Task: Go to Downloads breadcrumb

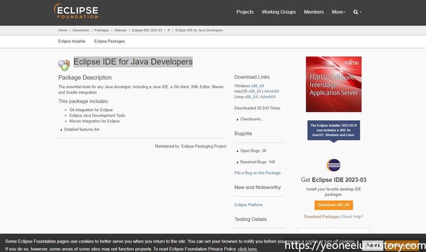Action: tap(81, 30)
